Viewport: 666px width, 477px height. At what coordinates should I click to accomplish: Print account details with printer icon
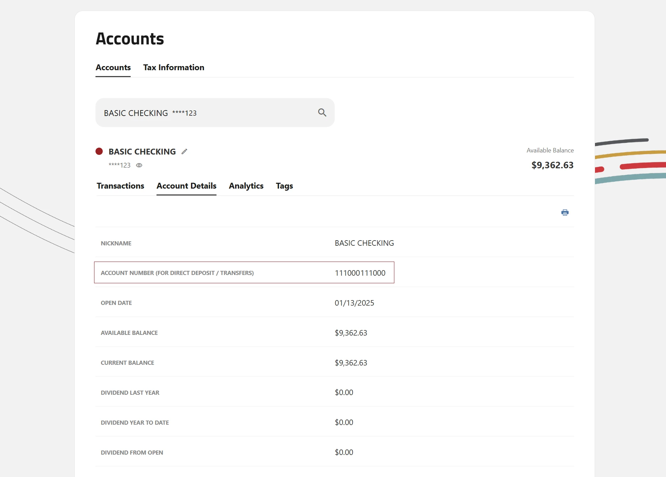tap(565, 212)
